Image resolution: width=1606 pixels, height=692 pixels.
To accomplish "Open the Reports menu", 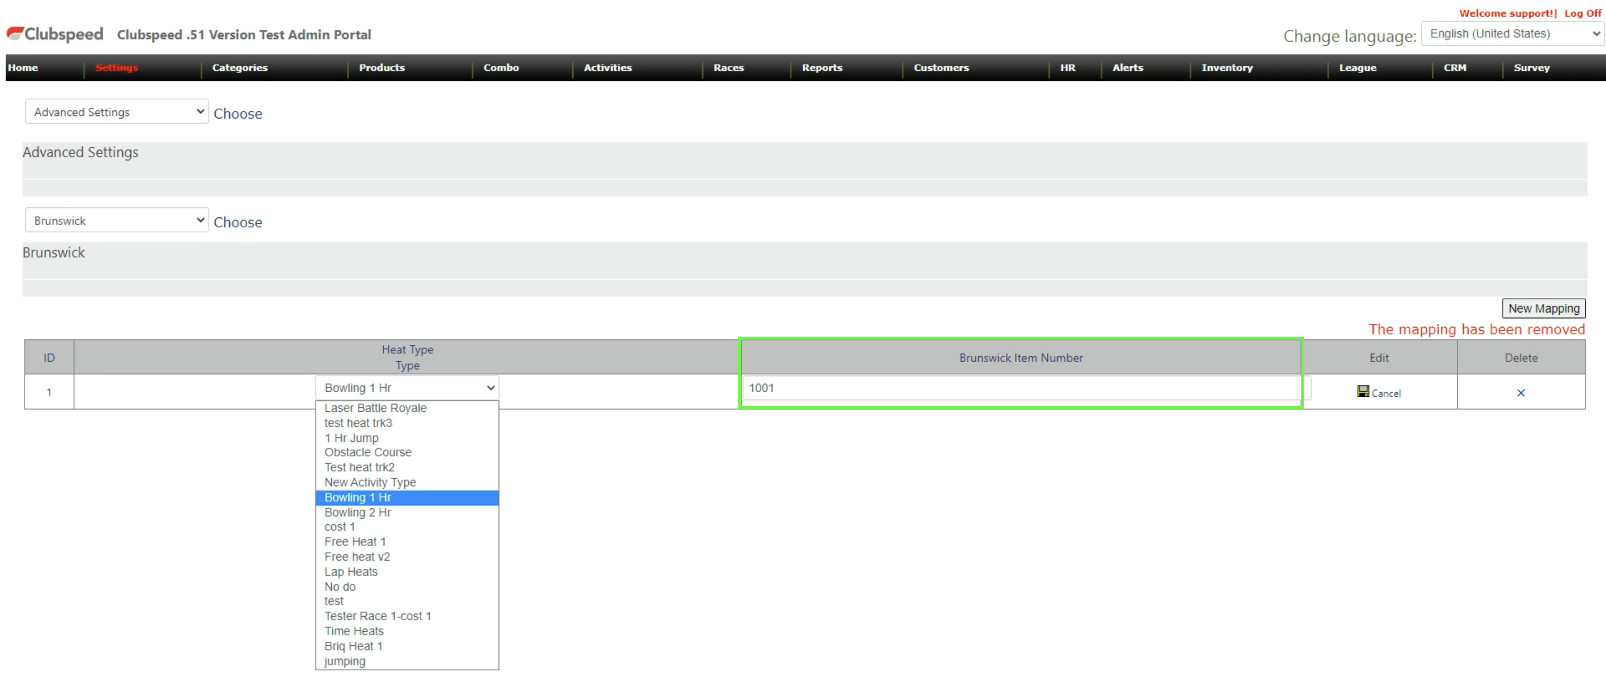I will pos(822,67).
